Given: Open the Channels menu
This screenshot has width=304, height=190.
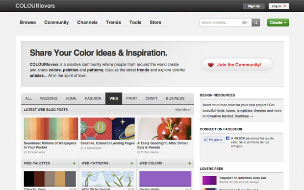Looking at the screenshot, I should point(87,22).
